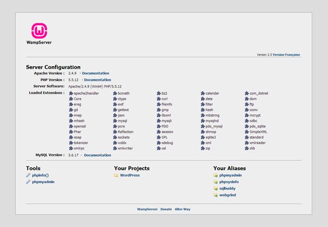Select the 'tokenizer' extension name
This screenshot has height=227, width=328.
[x=81, y=143]
